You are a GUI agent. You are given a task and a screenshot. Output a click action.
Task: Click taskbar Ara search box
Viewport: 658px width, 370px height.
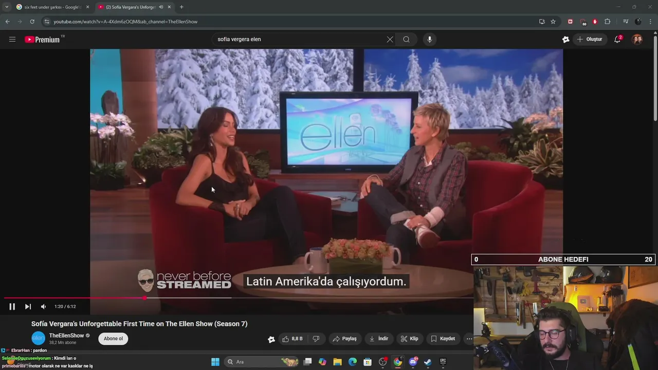(262, 362)
